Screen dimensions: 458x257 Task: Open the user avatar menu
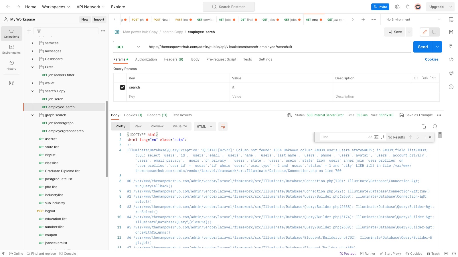[418, 7]
